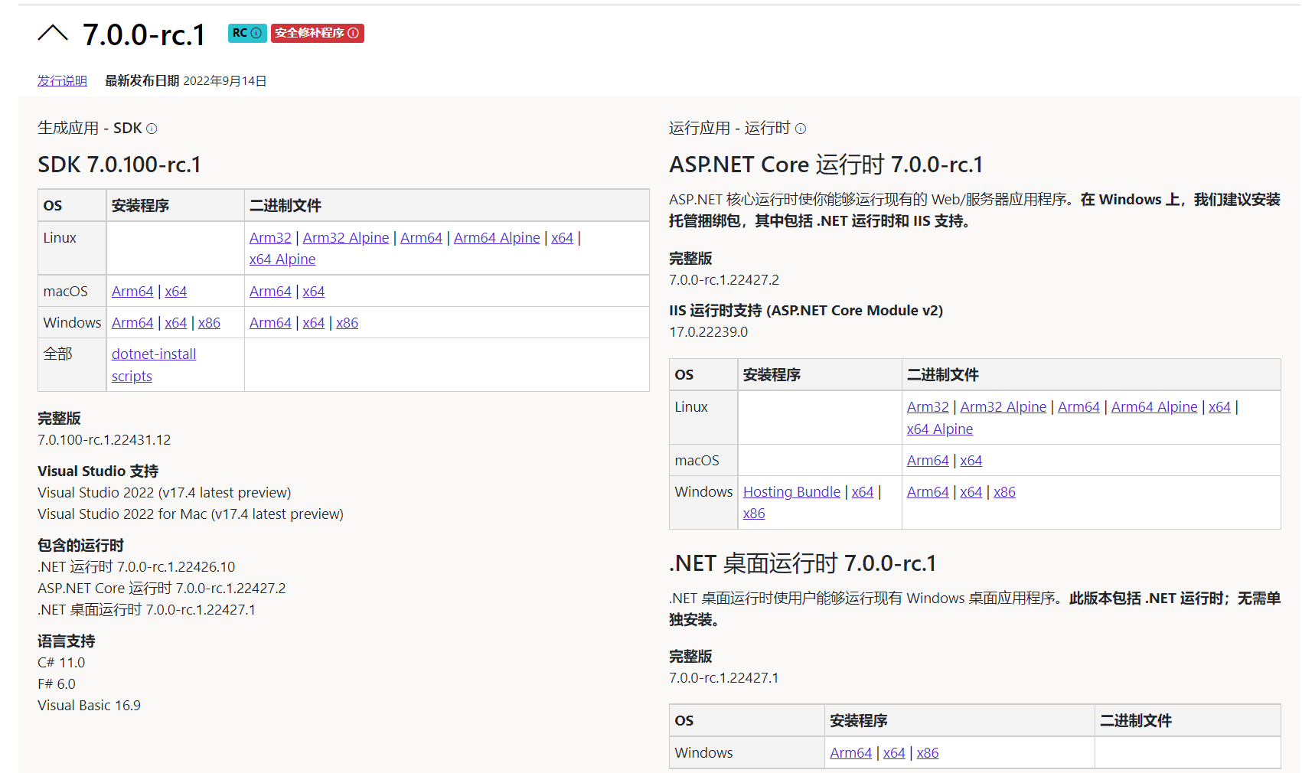This screenshot has height=773, width=1302.
Task: Download SDK Windows x86 binary
Action: point(347,322)
